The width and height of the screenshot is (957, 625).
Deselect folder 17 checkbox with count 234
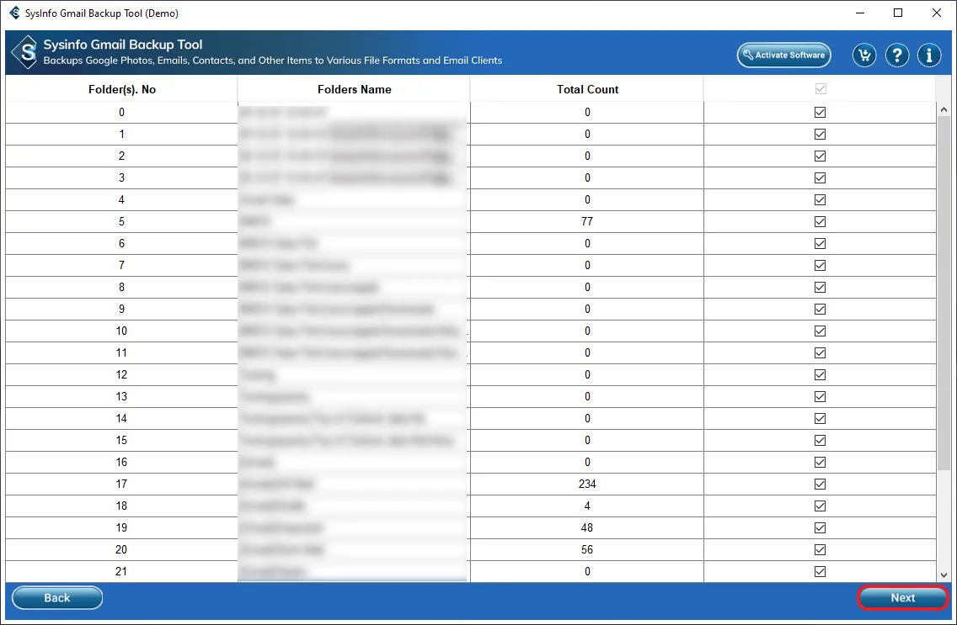pos(821,485)
